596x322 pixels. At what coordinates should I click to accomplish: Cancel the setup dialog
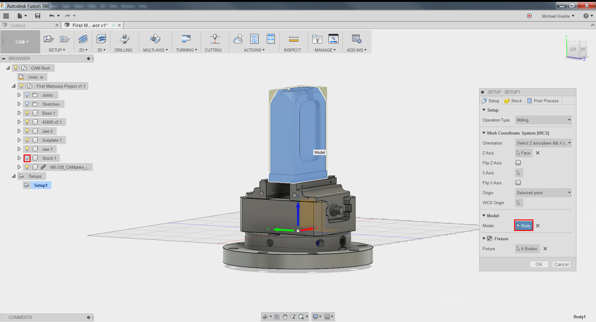(561, 264)
